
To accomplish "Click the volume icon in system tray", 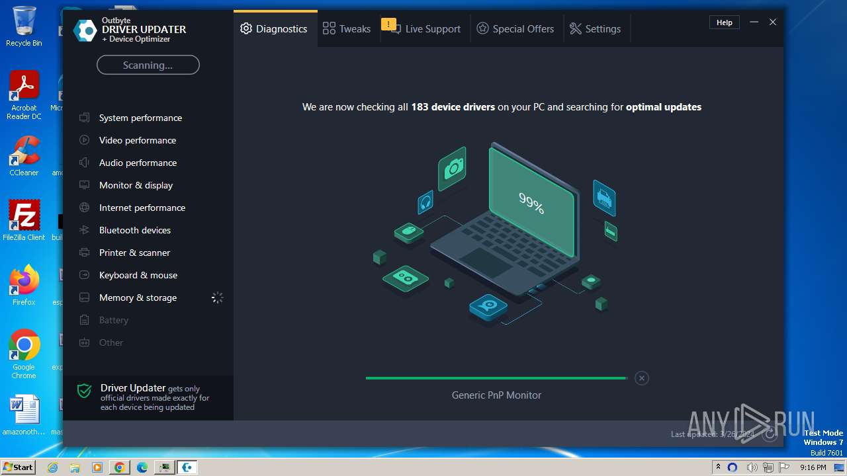I will (752, 467).
